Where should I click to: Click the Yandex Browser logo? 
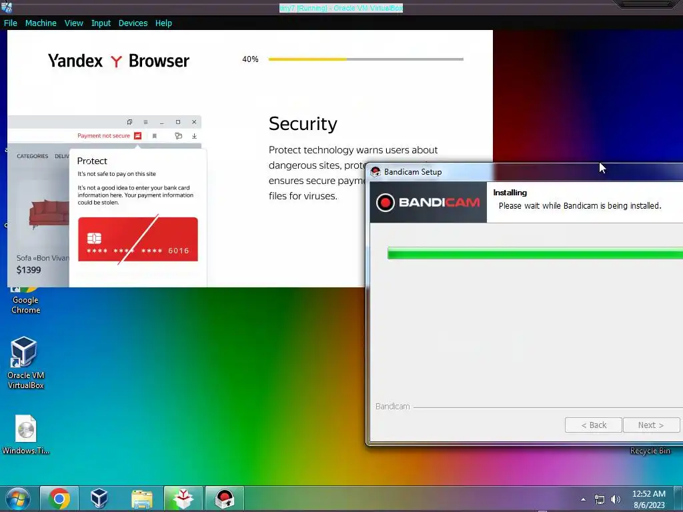click(119, 61)
